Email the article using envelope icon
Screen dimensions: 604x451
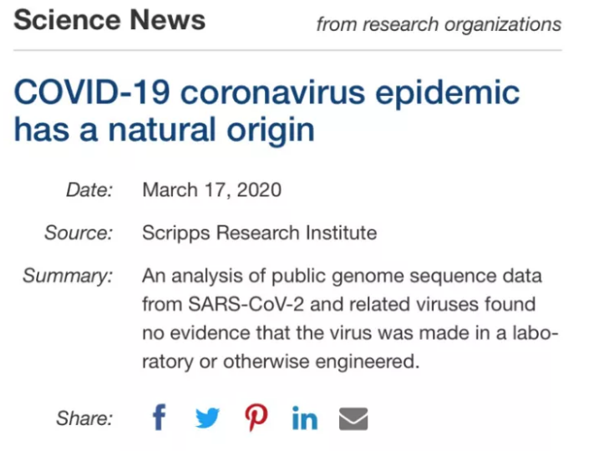click(353, 418)
